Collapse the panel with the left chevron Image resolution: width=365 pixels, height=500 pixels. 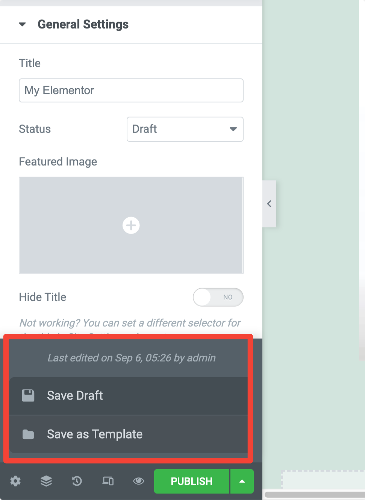269,203
